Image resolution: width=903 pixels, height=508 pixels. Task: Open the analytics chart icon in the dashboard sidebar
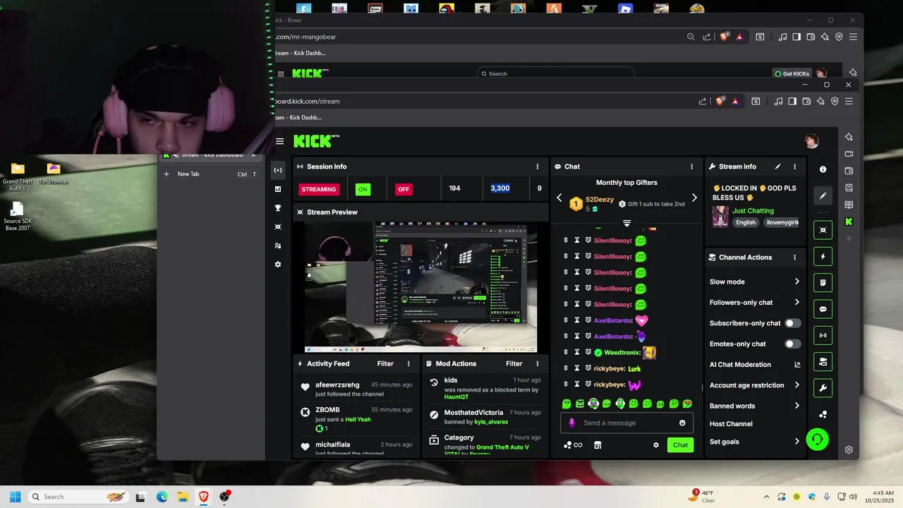[x=278, y=189]
